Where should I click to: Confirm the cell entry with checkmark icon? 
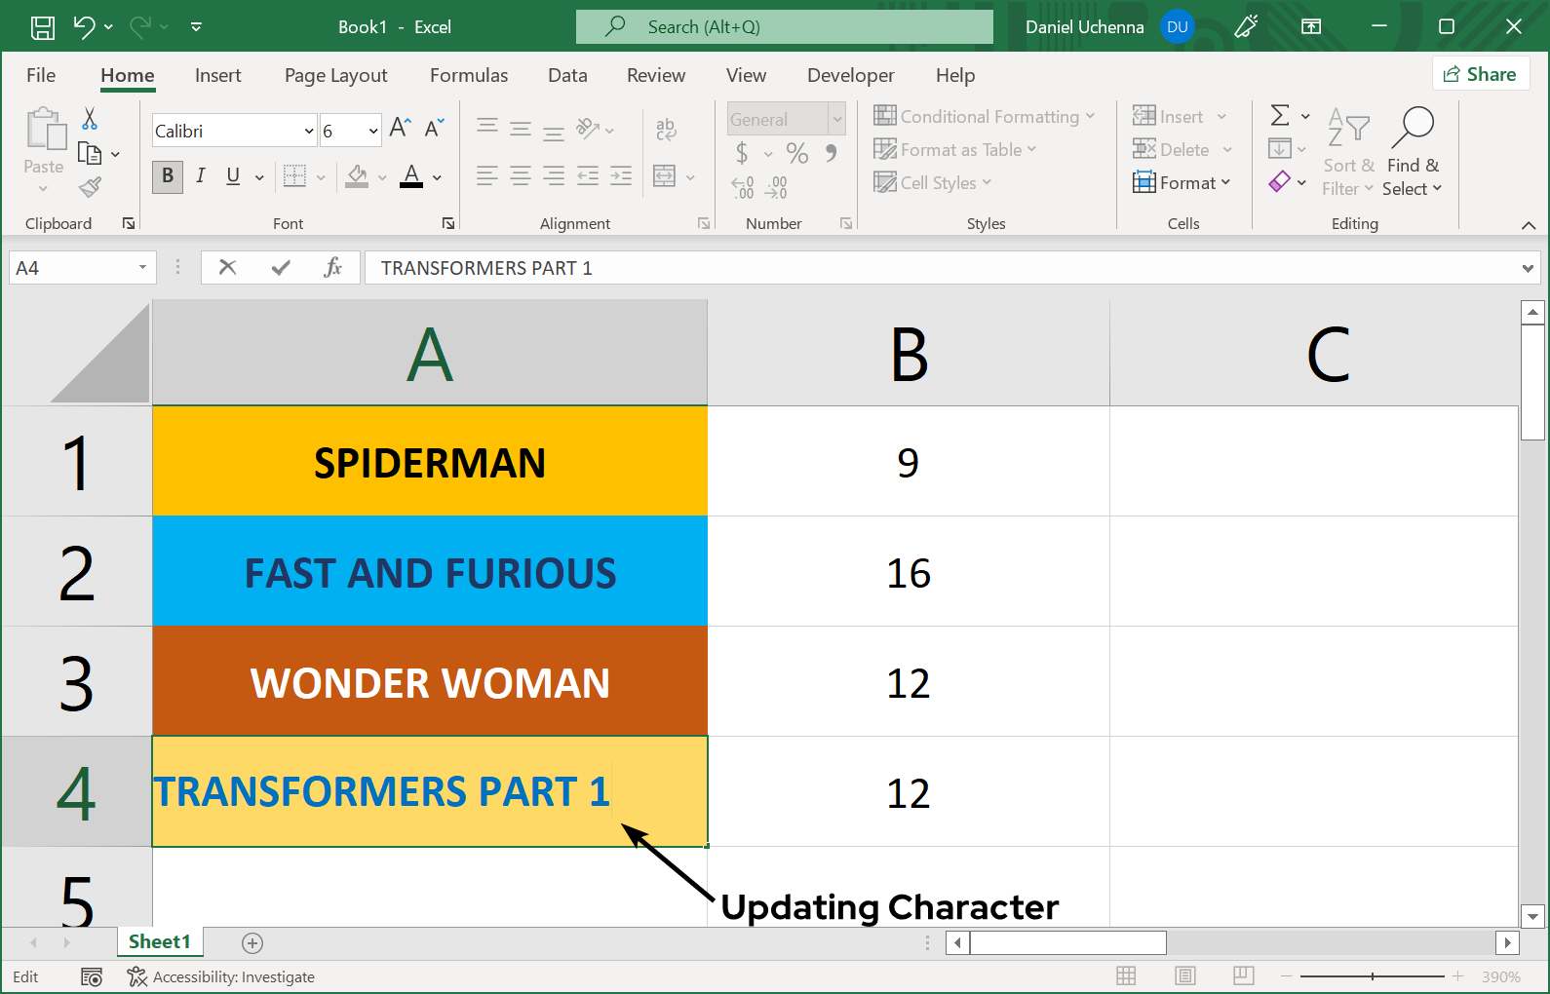281,267
